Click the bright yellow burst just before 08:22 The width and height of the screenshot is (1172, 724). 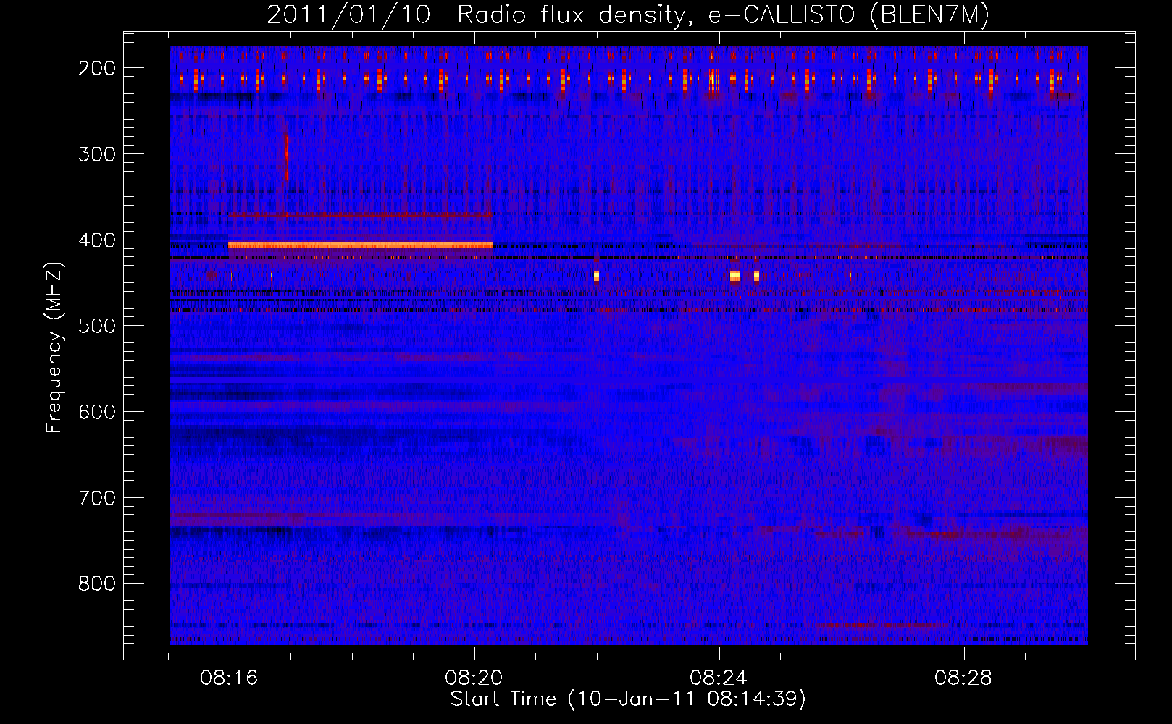[596, 276]
